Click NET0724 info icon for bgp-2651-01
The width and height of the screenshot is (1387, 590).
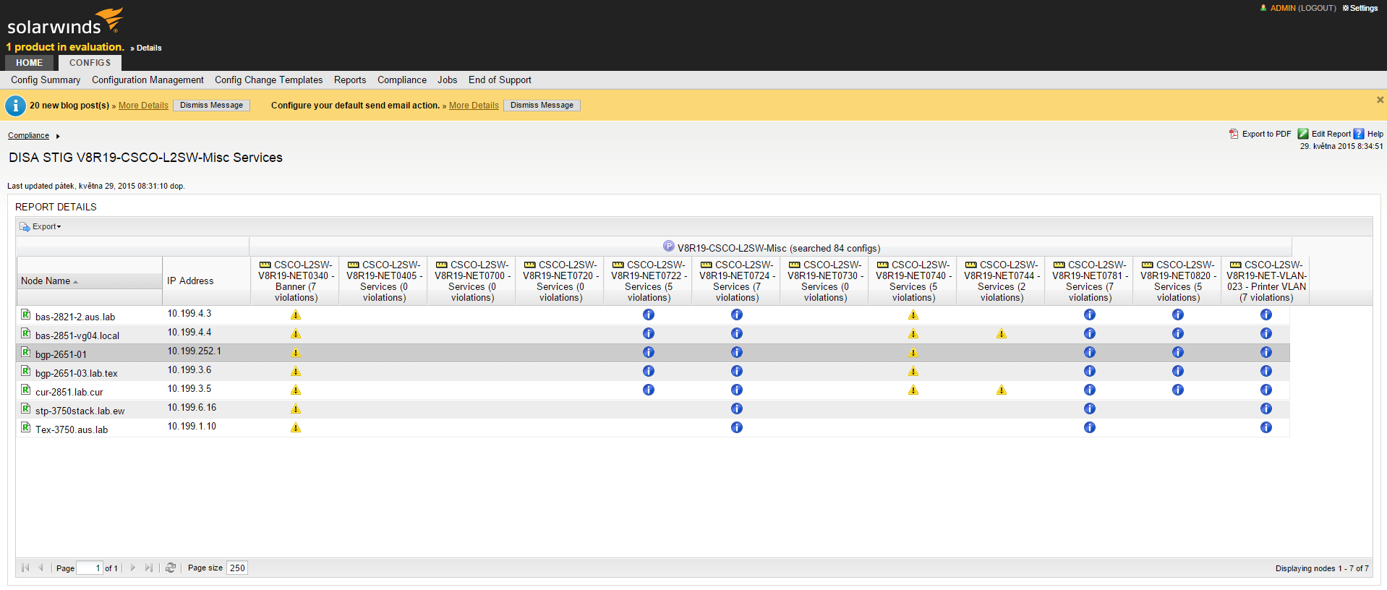pyautogui.click(x=737, y=352)
